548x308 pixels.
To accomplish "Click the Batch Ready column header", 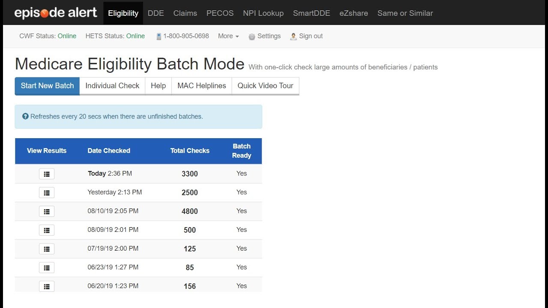I will point(241,151).
